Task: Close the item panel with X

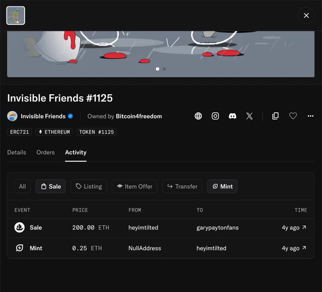Action: pos(306,16)
